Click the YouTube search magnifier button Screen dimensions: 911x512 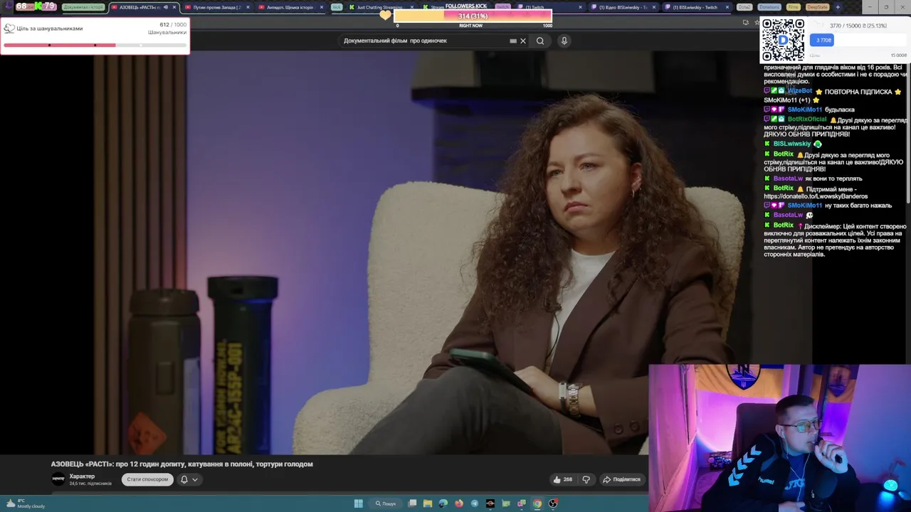(x=540, y=41)
